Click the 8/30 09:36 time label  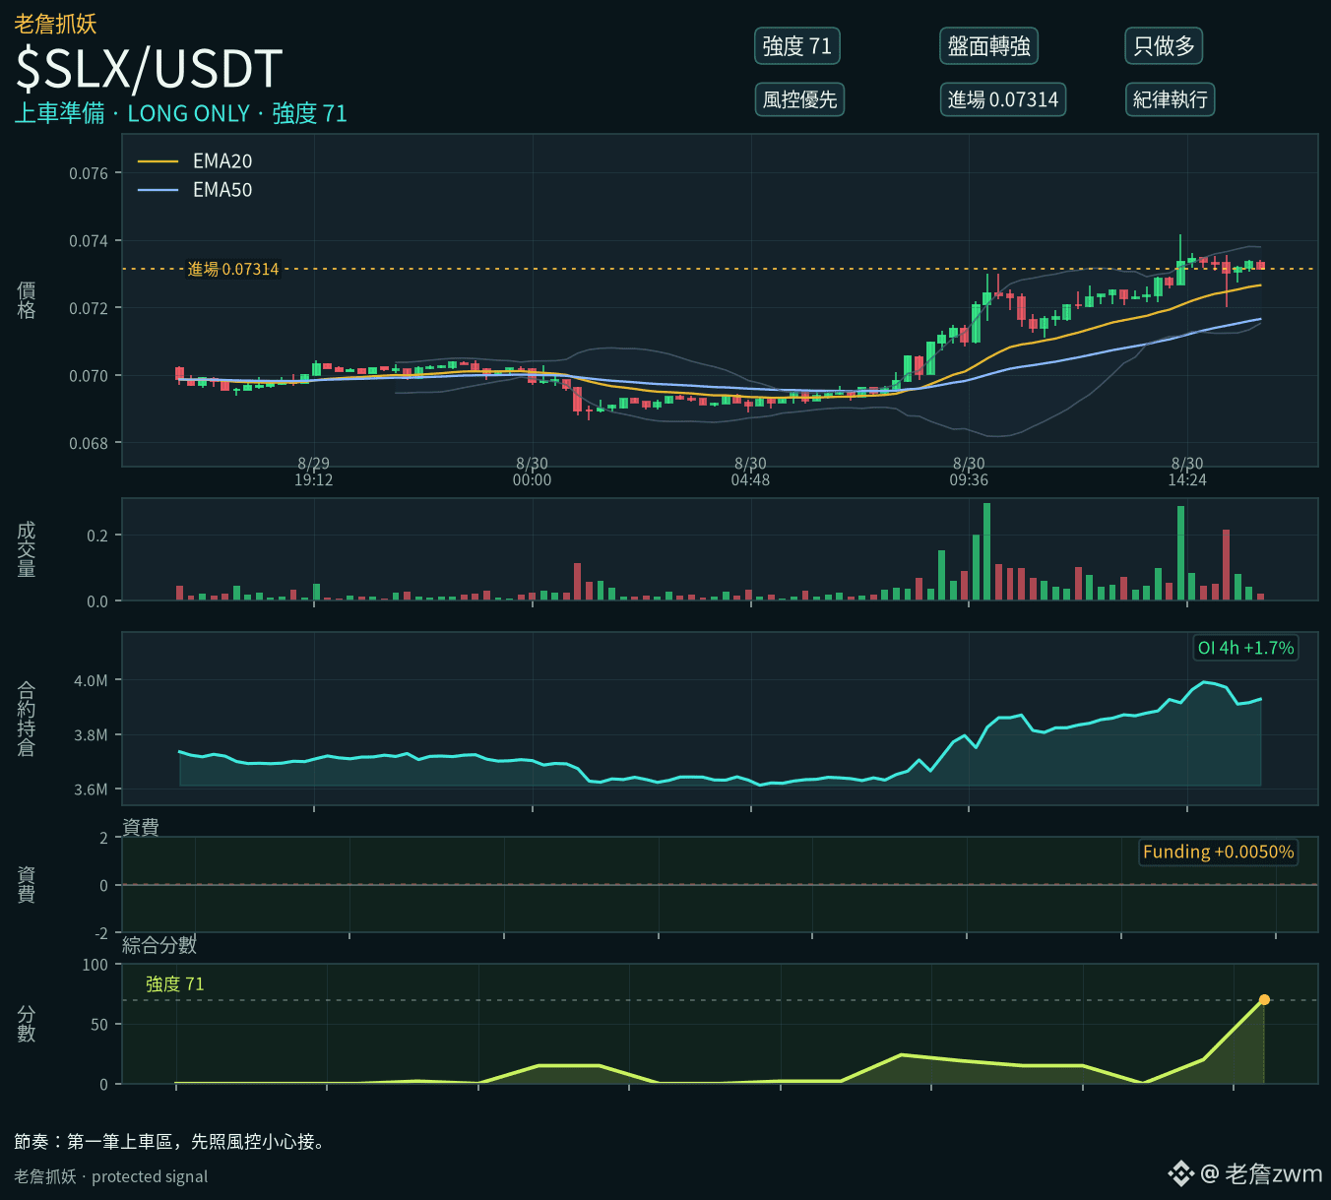click(x=969, y=472)
